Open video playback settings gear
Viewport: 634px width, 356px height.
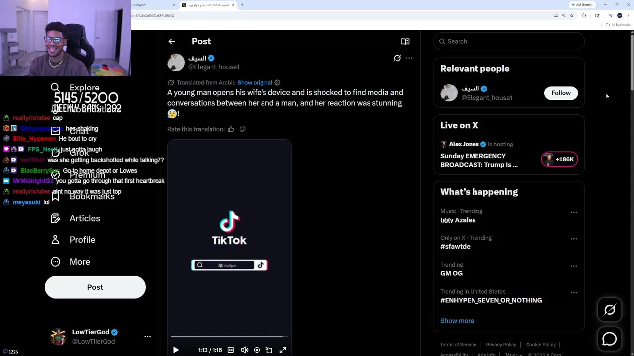(257, 350)
